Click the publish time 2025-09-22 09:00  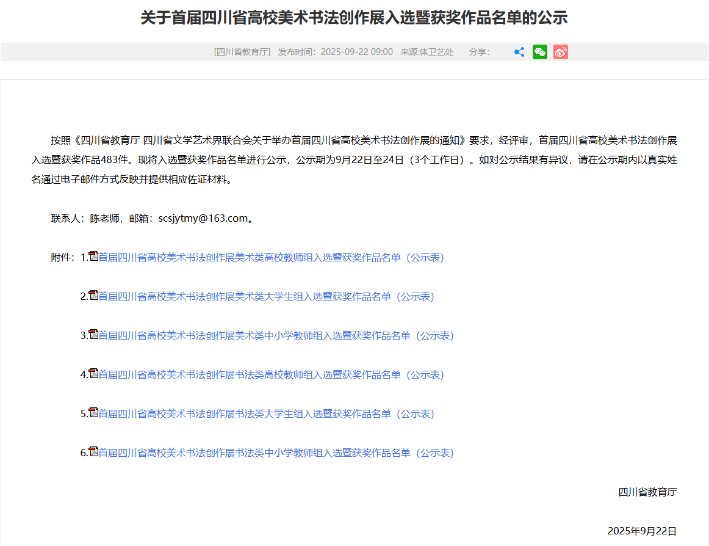click(357, 52)
